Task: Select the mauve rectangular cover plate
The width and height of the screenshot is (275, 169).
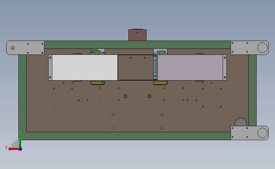Action: click(x=190, y=68)
